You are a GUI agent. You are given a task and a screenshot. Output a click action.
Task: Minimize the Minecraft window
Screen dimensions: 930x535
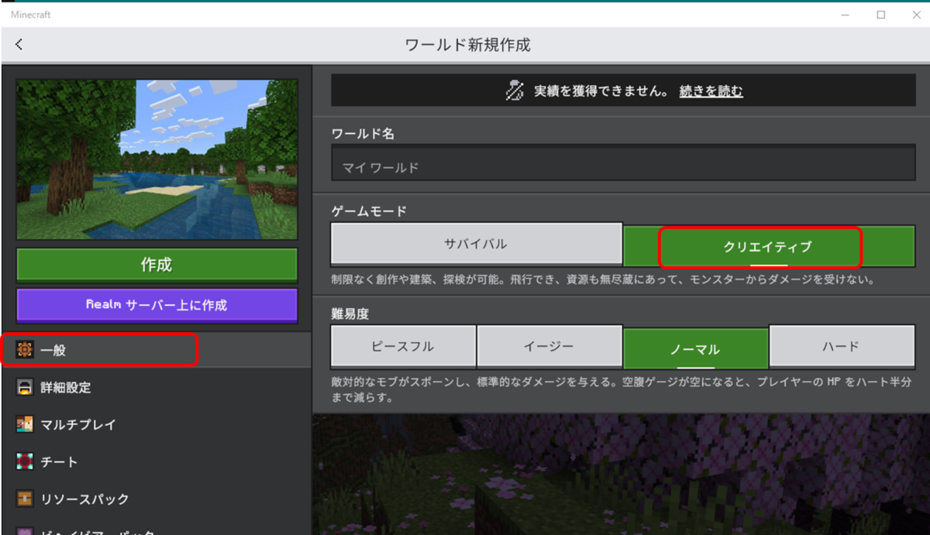pyautogui.click(x=846, y=15)
